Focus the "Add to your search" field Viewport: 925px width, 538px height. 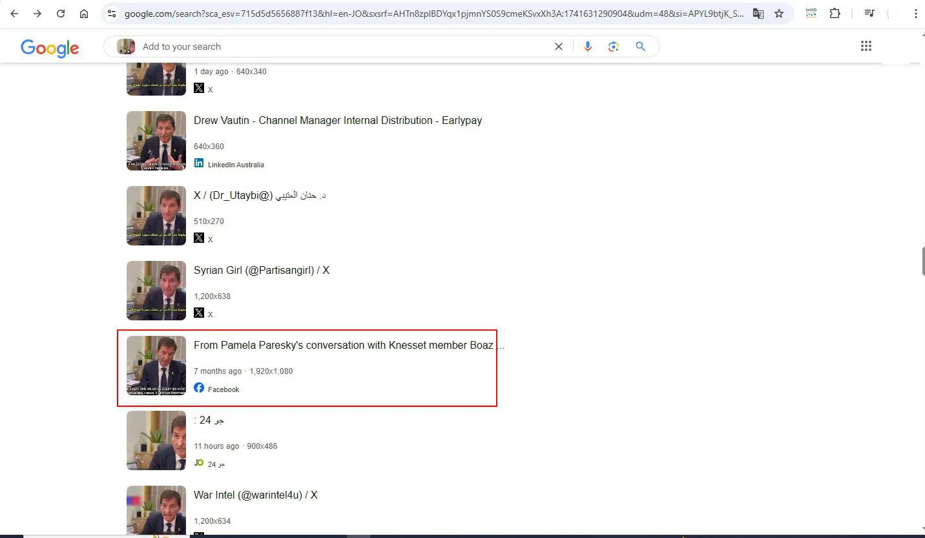click(x=342, y=47)
